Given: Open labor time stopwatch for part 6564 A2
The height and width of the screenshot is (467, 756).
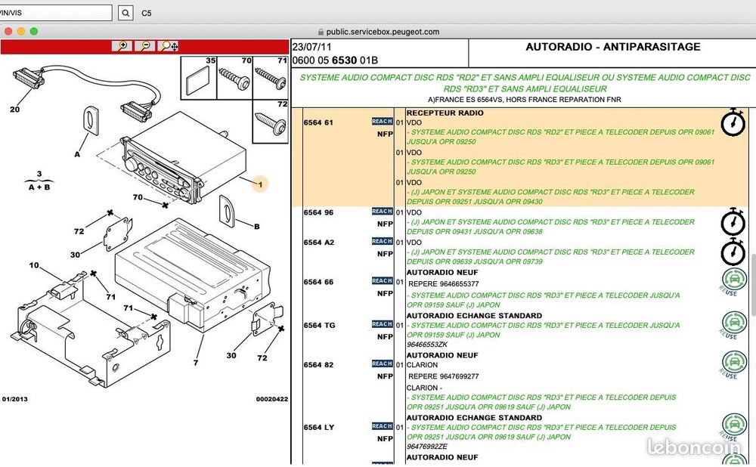Looking at the screenshot, I should point(733,252).
